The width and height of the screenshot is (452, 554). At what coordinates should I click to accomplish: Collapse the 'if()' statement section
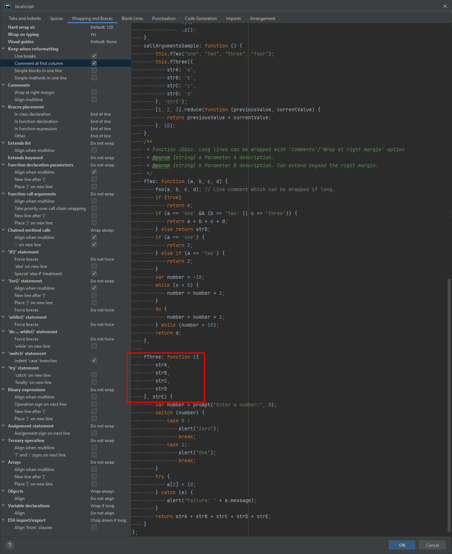(x=4, y=252)
